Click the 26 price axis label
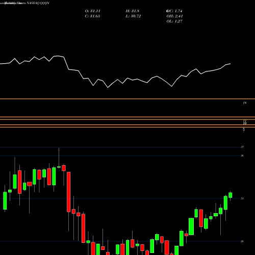Viewport: 255px width, 255px height. coord(242,241)
